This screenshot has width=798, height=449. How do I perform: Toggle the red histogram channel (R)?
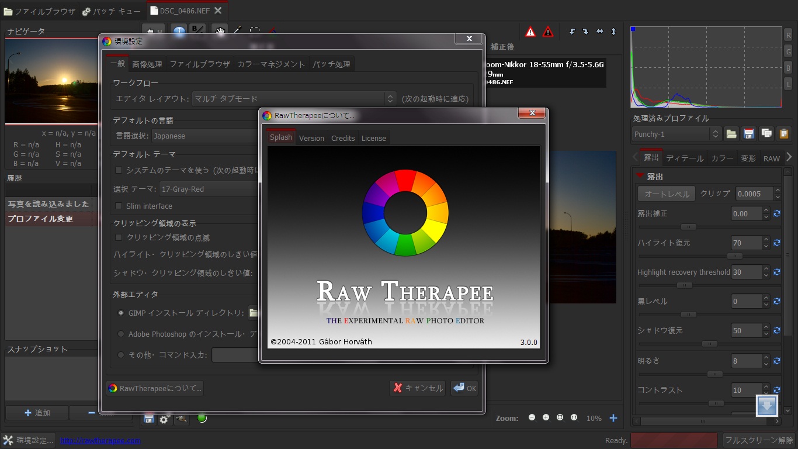[x=788, y=35]
